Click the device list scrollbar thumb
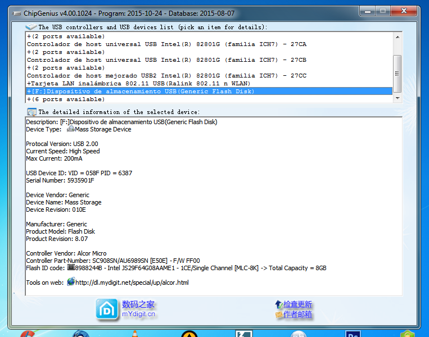Screen dimensions: 429x337 point(398,74)
